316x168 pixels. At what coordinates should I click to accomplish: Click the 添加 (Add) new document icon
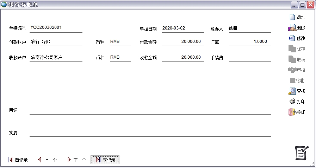click(x=292, y=17)
